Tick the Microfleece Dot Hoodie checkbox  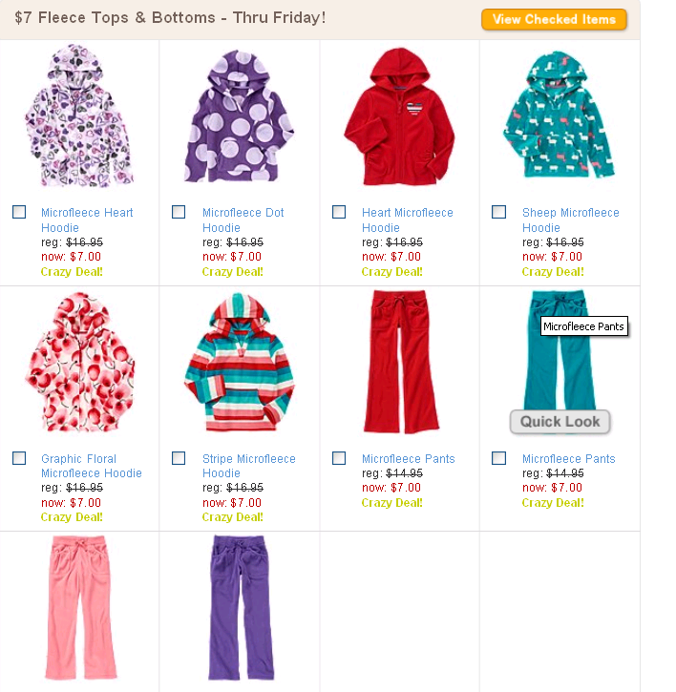pyautogui.click(x=179, y=212)
